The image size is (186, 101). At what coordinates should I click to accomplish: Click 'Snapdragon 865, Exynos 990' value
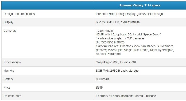point(116,62)
